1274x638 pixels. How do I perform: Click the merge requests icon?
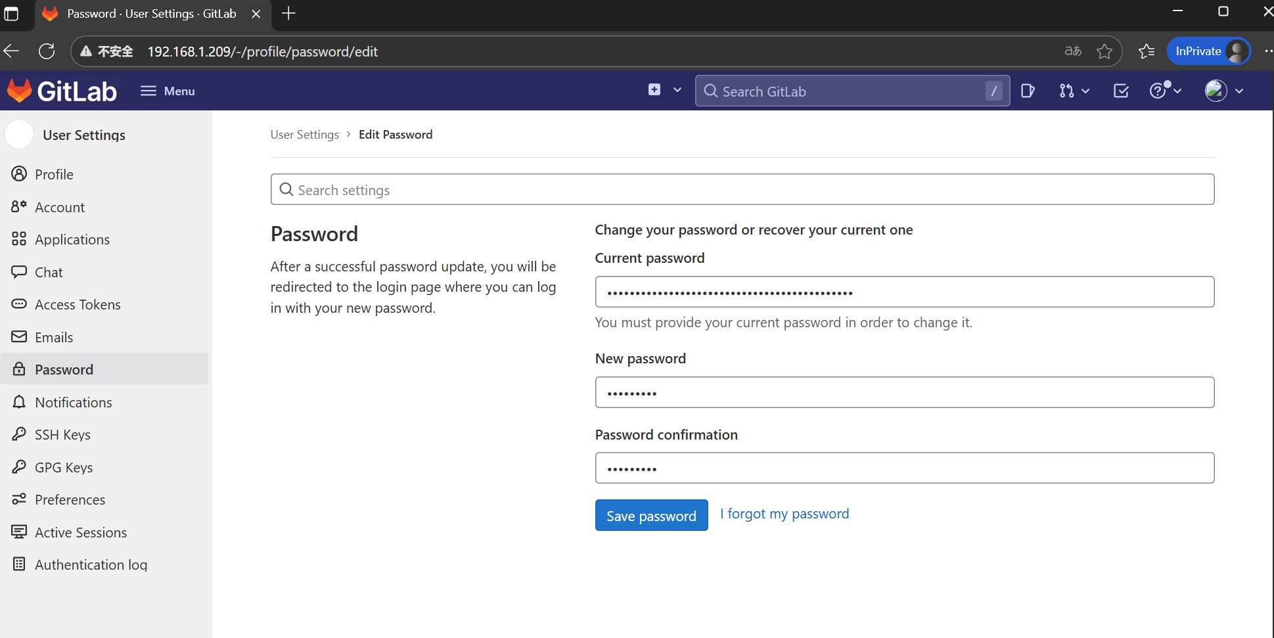tap(1068, 91)
